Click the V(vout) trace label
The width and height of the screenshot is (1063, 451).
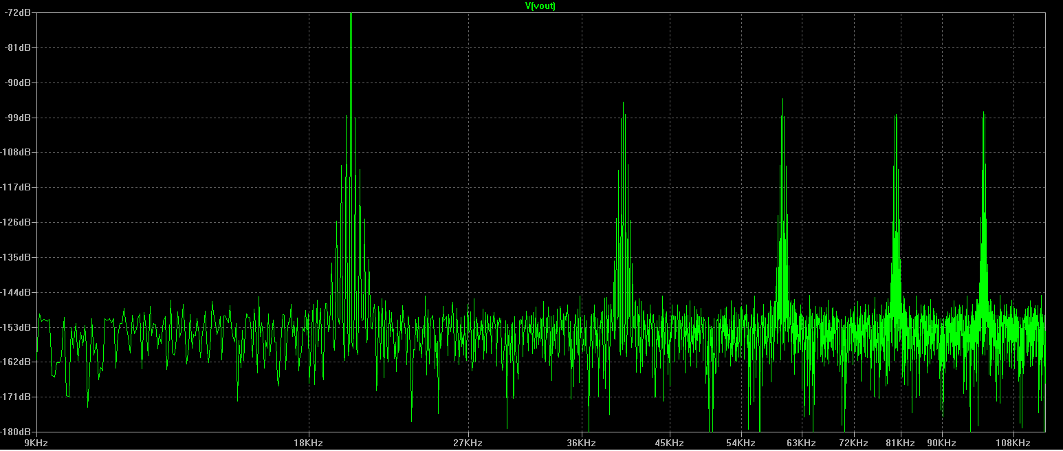tap(540, 5)
